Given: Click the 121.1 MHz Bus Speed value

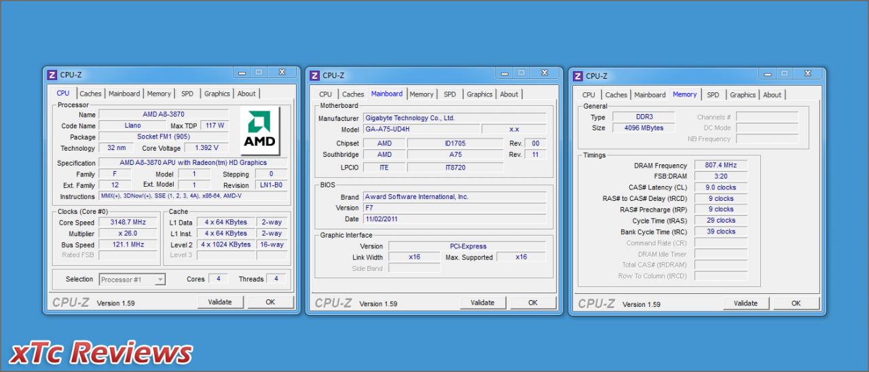Looking at the screenshot, I should coord(128,244).
